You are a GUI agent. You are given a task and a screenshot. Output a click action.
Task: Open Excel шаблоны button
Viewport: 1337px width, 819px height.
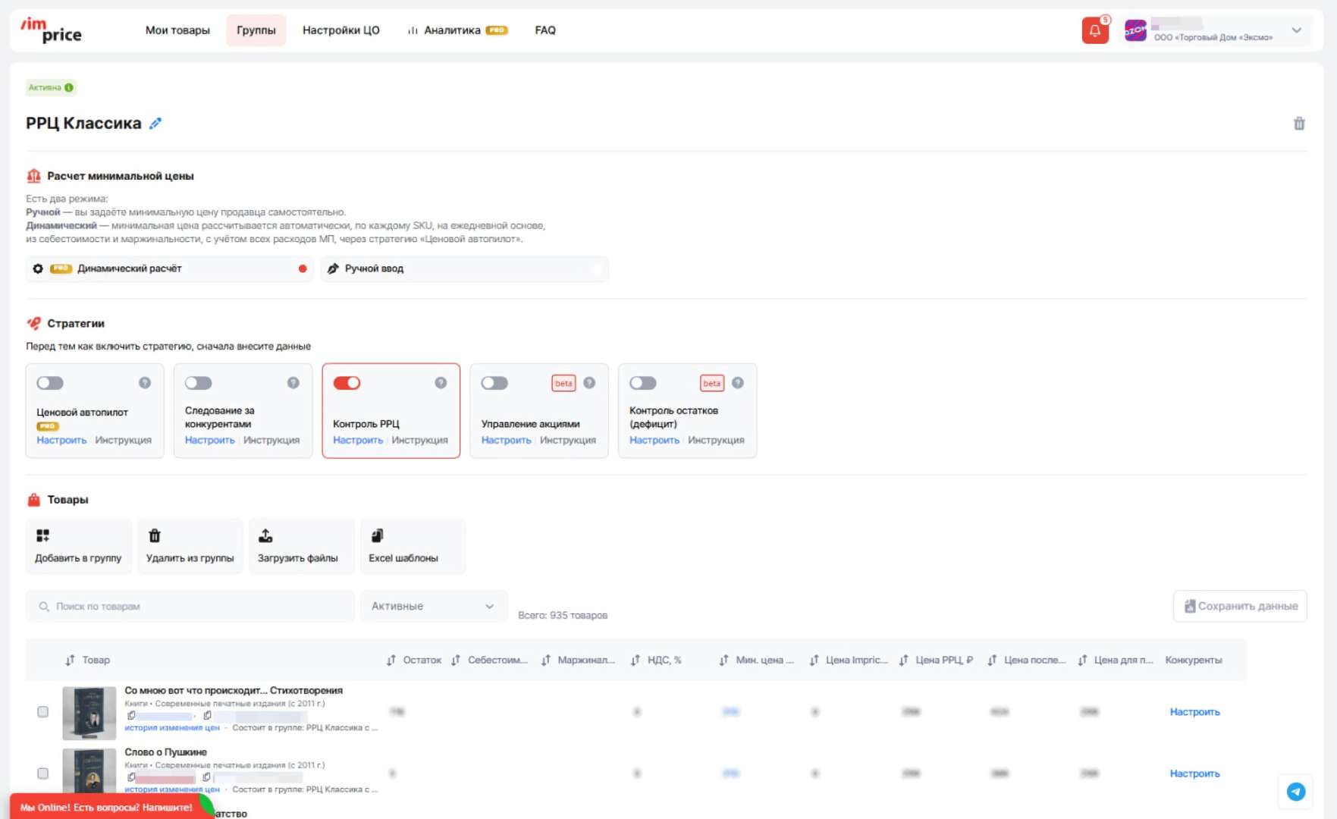tap(413, 546)
